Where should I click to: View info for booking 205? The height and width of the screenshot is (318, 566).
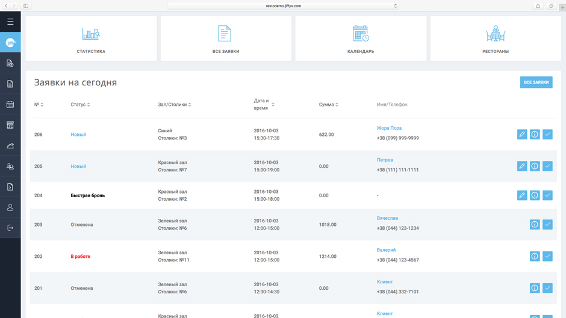(x=535, y=166)
